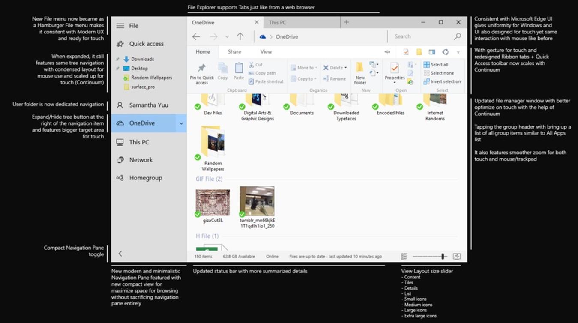Switch to the Home ribbon tab

tap(203, 52)
